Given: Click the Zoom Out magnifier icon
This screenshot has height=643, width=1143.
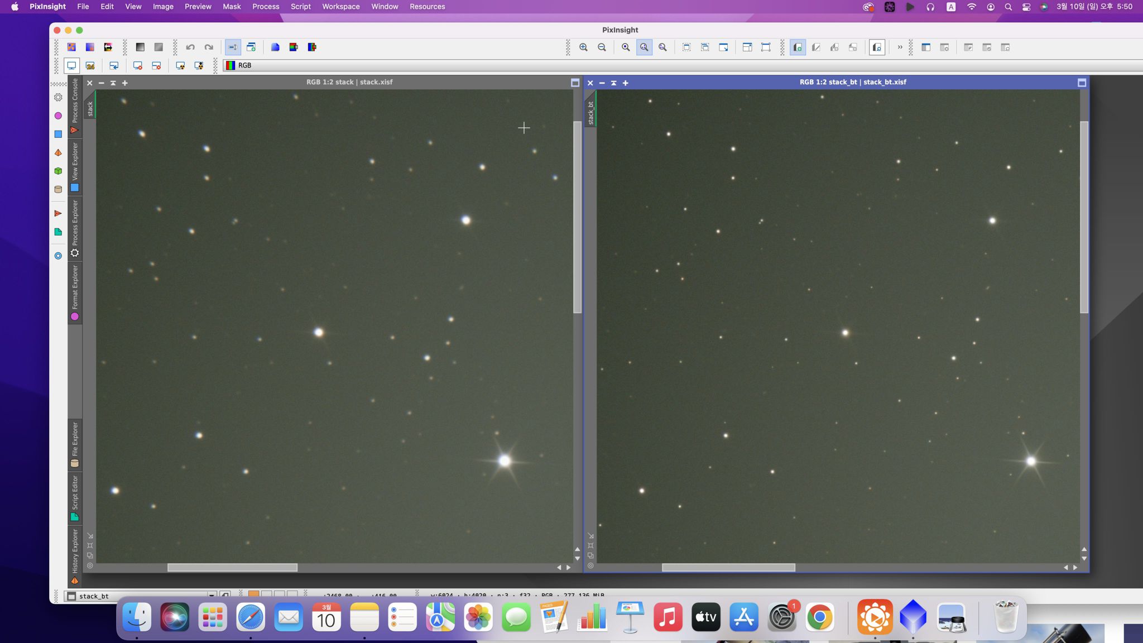Looking at the screenshot, I should pos(602,47).
